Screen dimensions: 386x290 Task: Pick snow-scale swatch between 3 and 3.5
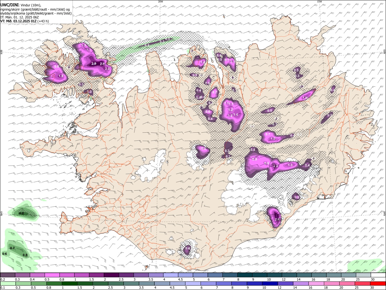(141, 275)
